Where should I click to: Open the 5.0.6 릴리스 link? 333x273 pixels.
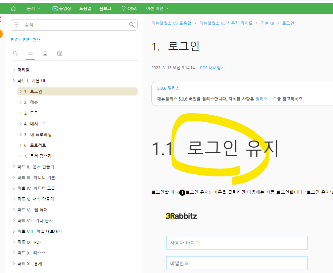[169, 88]
